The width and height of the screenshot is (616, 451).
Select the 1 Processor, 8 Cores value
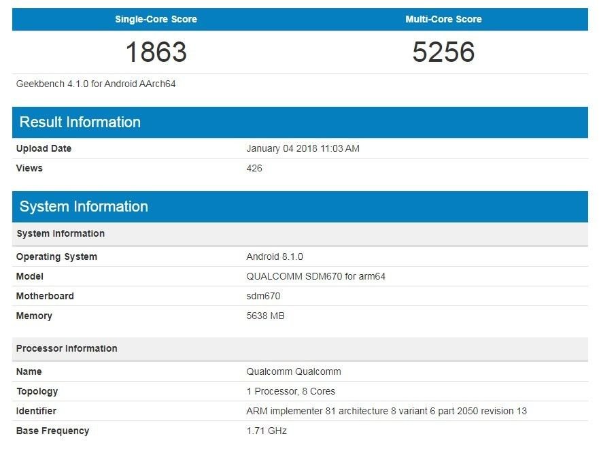(291, 391)
